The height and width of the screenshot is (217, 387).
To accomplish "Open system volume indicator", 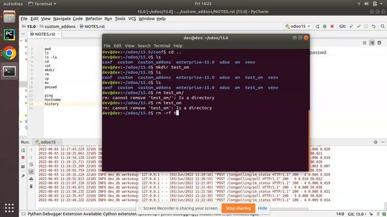I will click(x=366, y=4).
